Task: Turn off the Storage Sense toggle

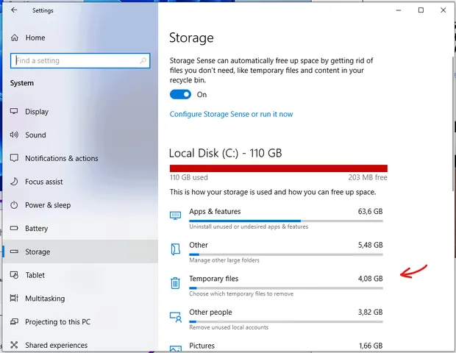Action: coord(180,95)
